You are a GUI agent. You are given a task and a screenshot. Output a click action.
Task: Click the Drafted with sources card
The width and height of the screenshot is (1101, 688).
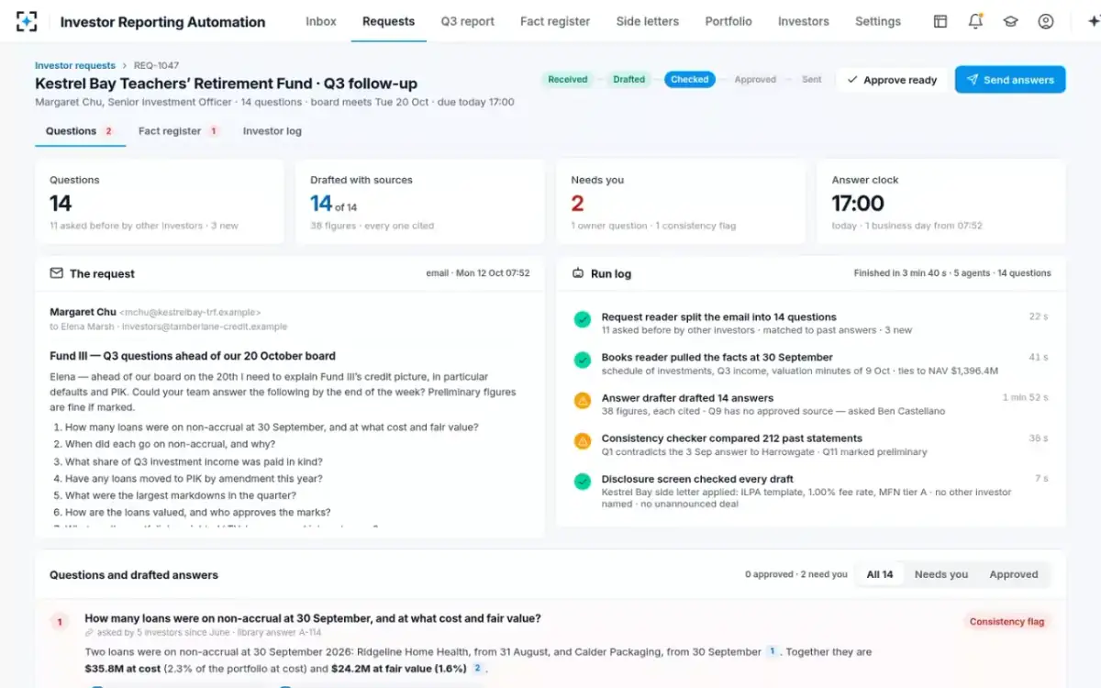tap(420, 202)
